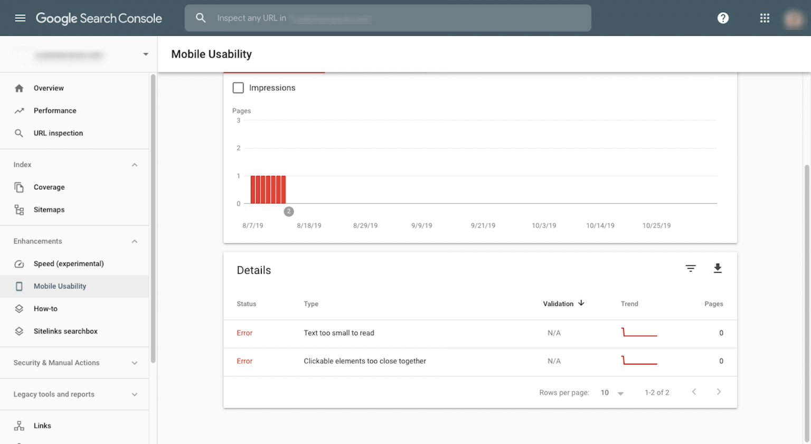Screen dimensions: 811x444
Task: Open the Text too small error details
Action: tap(339, 333)
